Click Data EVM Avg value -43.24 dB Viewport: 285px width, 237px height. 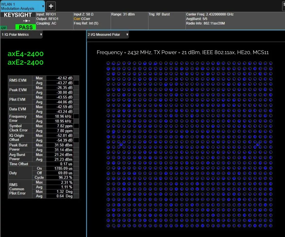[x=60, y=112]
